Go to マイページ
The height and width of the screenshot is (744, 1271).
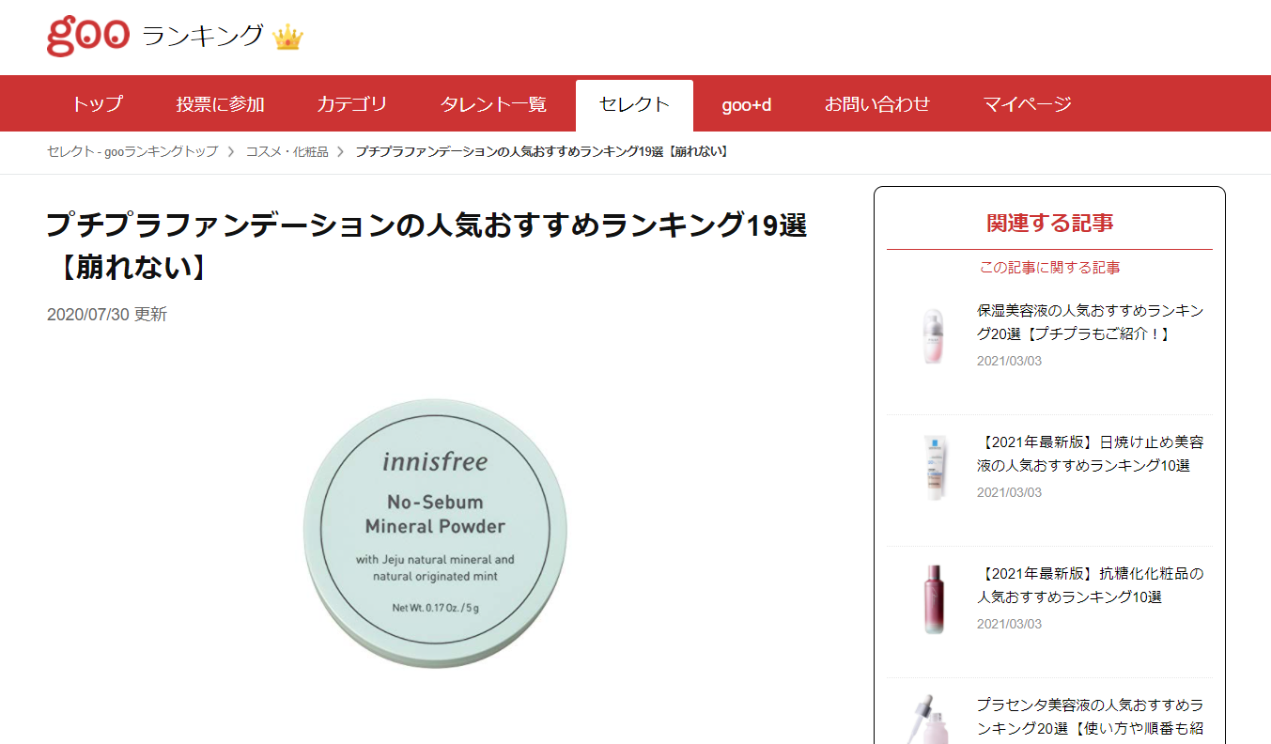(x=1027, y=104)
